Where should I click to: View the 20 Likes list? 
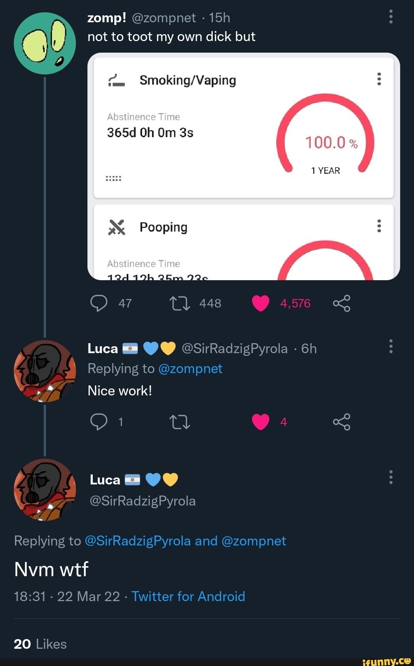40,644
